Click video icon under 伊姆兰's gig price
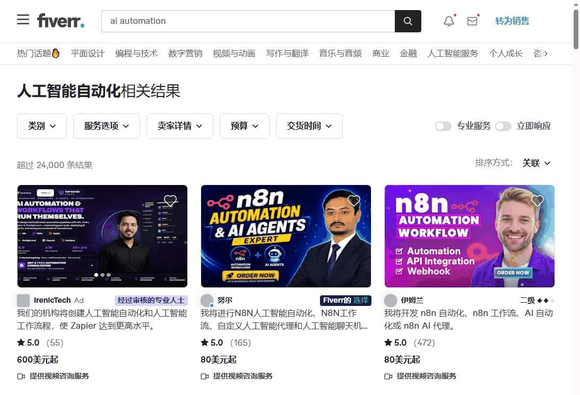 [x=388, y=376]
